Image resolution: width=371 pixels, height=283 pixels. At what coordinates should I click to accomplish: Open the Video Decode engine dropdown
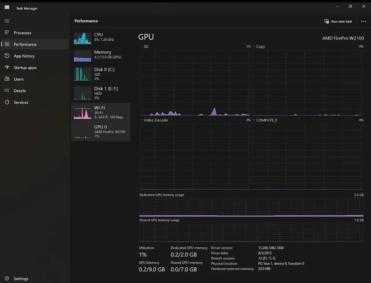coord(141,120)
